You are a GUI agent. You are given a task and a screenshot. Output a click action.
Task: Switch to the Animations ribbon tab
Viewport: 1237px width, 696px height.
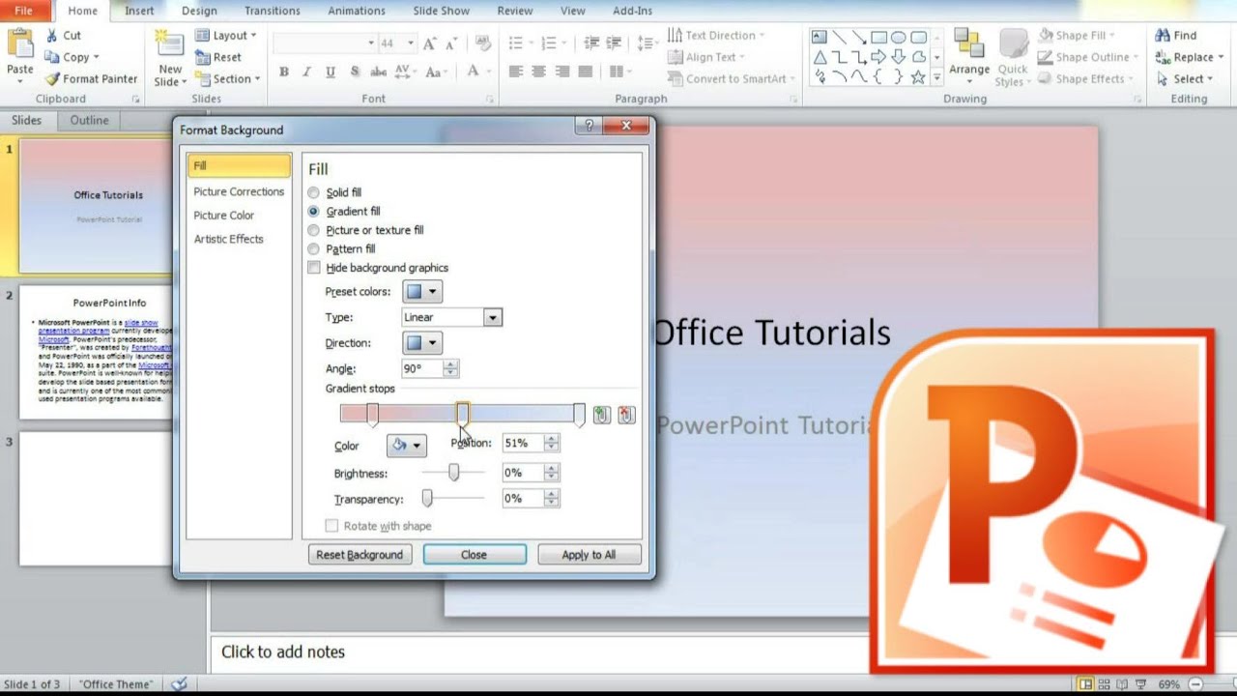tap(357, 11)
